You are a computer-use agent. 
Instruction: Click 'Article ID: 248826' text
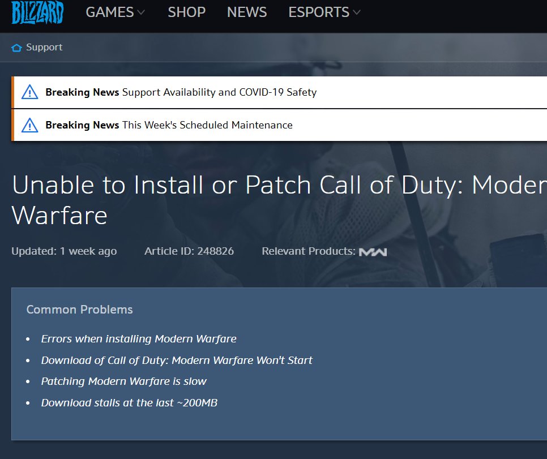click(x=189, y=251)
